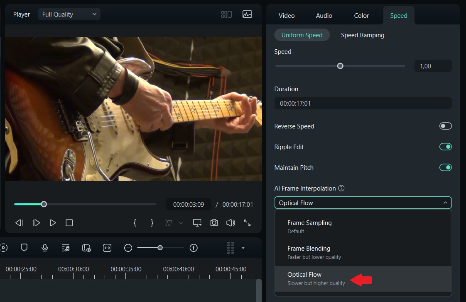Expand the small arrow next to grid icon
Image resolution: width=466 pixels, height=302 pixels.
pyautogui.click(x=243, y=248)
